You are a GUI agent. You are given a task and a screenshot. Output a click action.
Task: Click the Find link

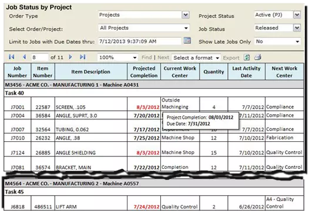(x=147, y=57)
